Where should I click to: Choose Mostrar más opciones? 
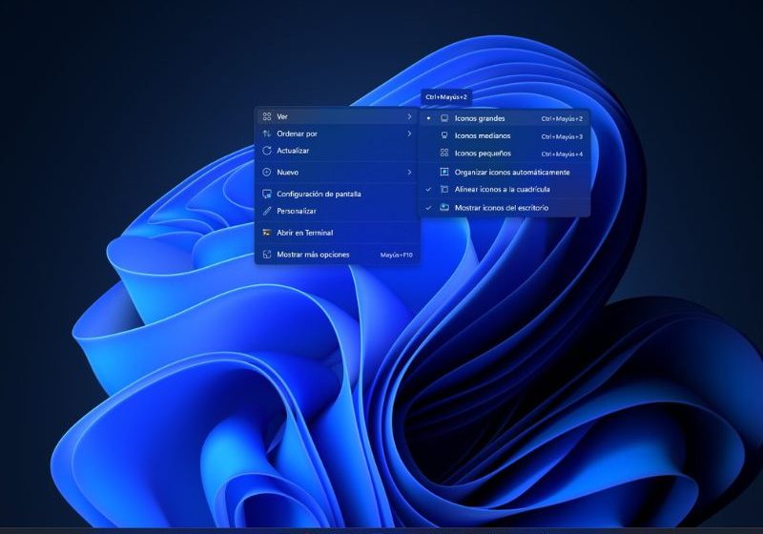[338, 255]
